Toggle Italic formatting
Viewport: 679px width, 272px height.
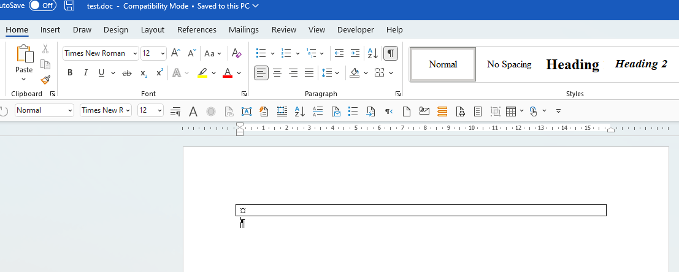click(x=85, y=73)
